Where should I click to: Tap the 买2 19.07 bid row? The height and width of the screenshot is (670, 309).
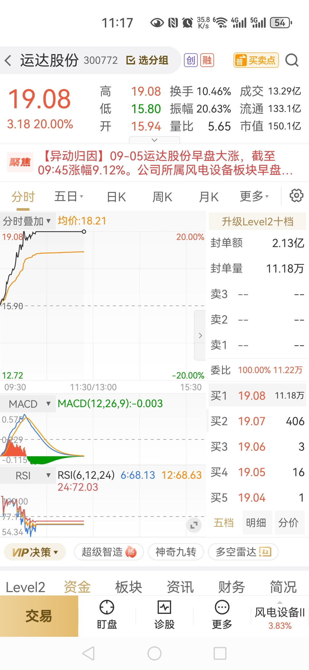[257, 421]
